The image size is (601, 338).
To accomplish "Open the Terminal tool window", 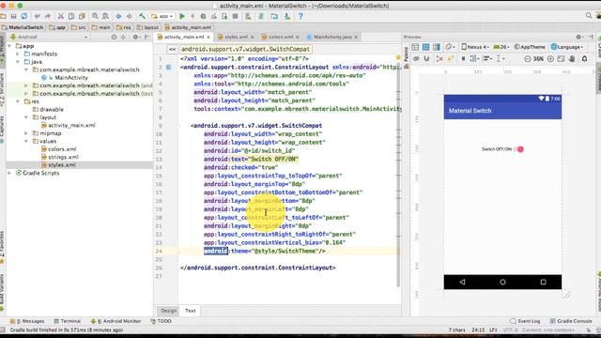I will (67, 321).
